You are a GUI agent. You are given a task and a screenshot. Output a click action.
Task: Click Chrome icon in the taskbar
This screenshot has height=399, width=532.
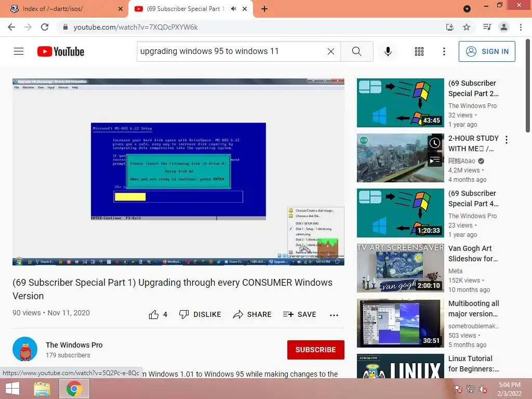74,389
